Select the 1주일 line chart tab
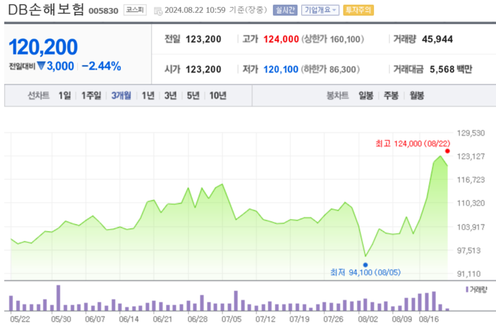 pyautogui.click(x=91, y=95)
